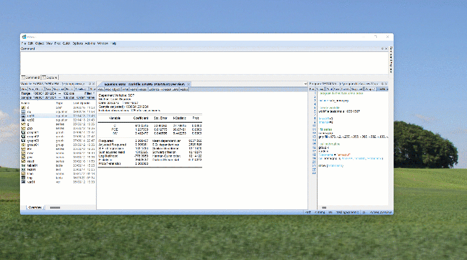
Task: Open the Object menu in menu bar
Action: [39, 43]
